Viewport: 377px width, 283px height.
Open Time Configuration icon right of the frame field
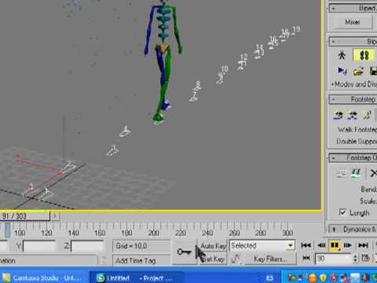[366, 259]
